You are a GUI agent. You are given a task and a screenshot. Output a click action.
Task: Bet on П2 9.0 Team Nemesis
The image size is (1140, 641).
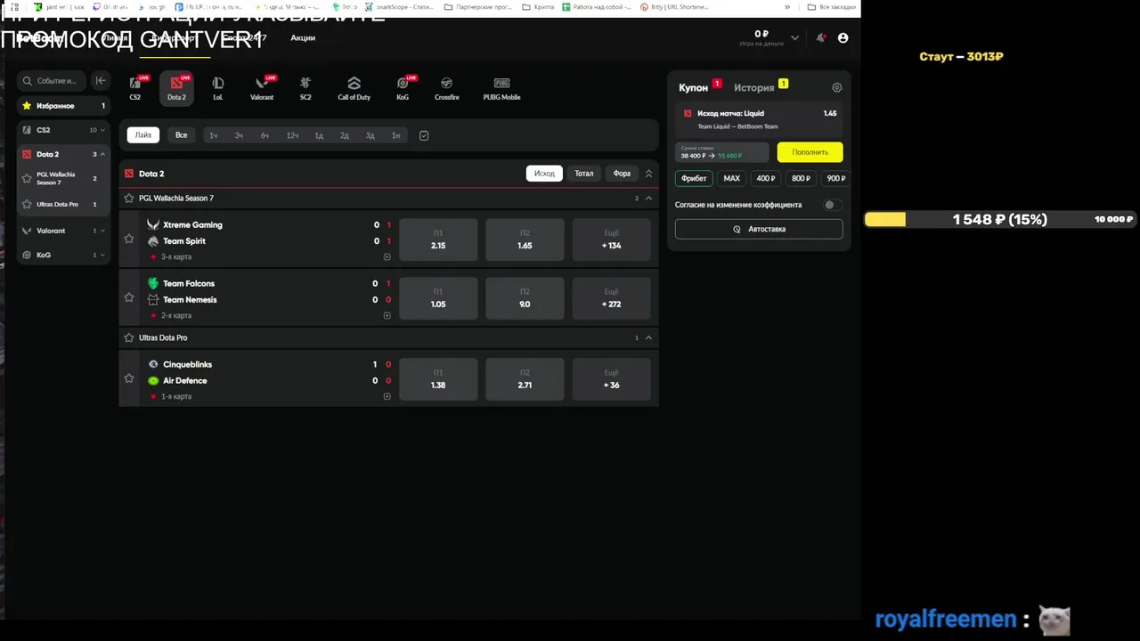point(525,298)
